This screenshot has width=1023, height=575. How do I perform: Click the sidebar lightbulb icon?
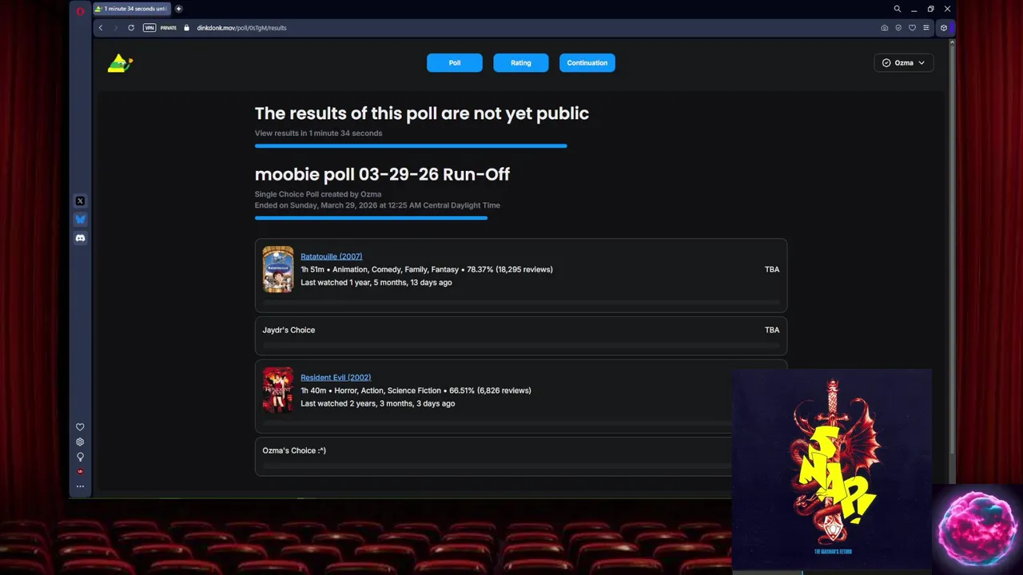pos(80,457)
